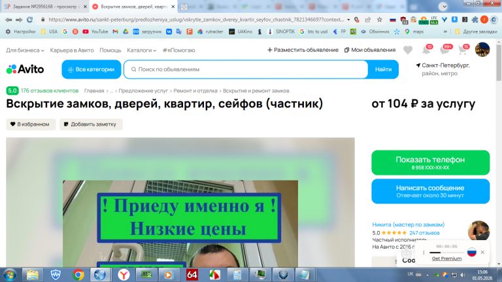This screenshot has width=502, height=282.
Task: Open notifications bell with 10 badge
Action: click(x=426, y=50)
